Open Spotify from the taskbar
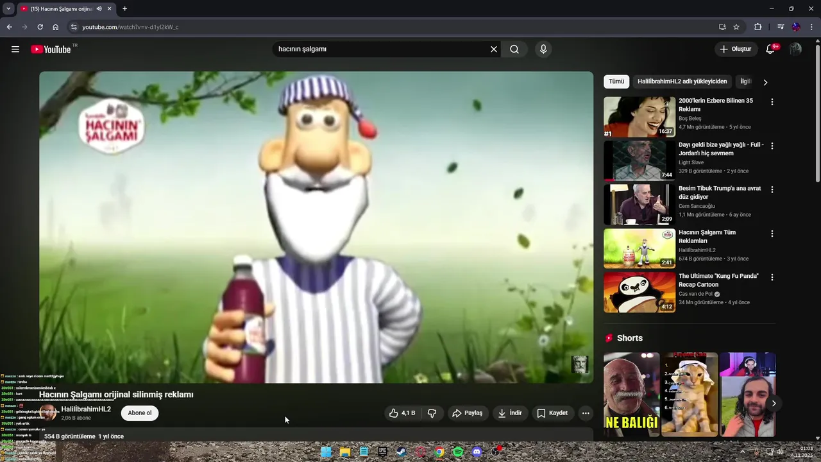This screenshot has width=821, height=462. pos(458,452)
